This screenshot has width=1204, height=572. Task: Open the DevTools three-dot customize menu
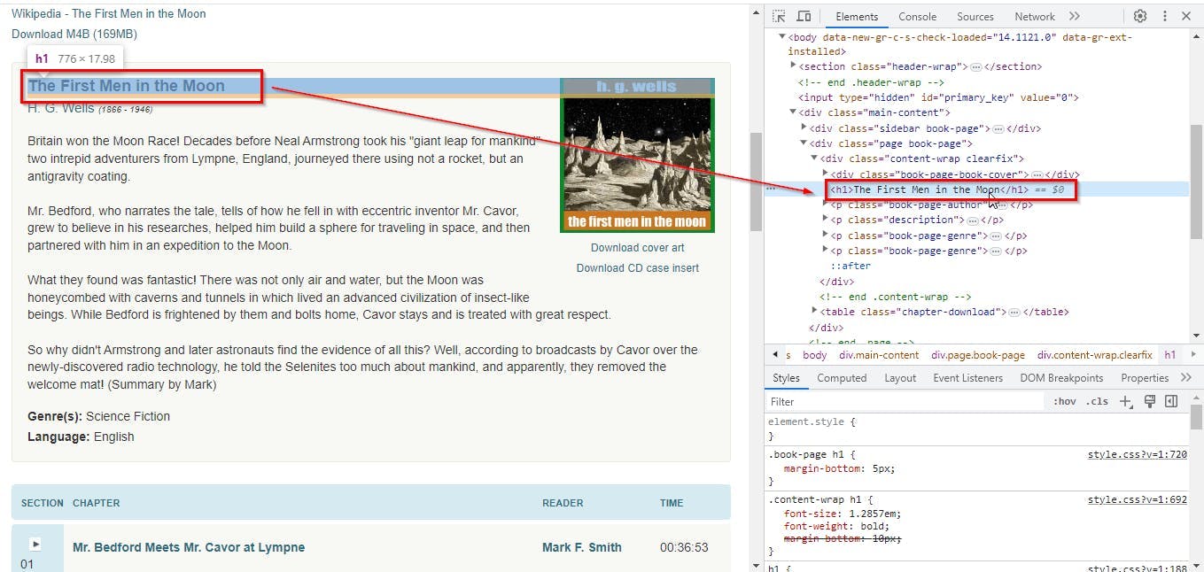coord(1164,16)
